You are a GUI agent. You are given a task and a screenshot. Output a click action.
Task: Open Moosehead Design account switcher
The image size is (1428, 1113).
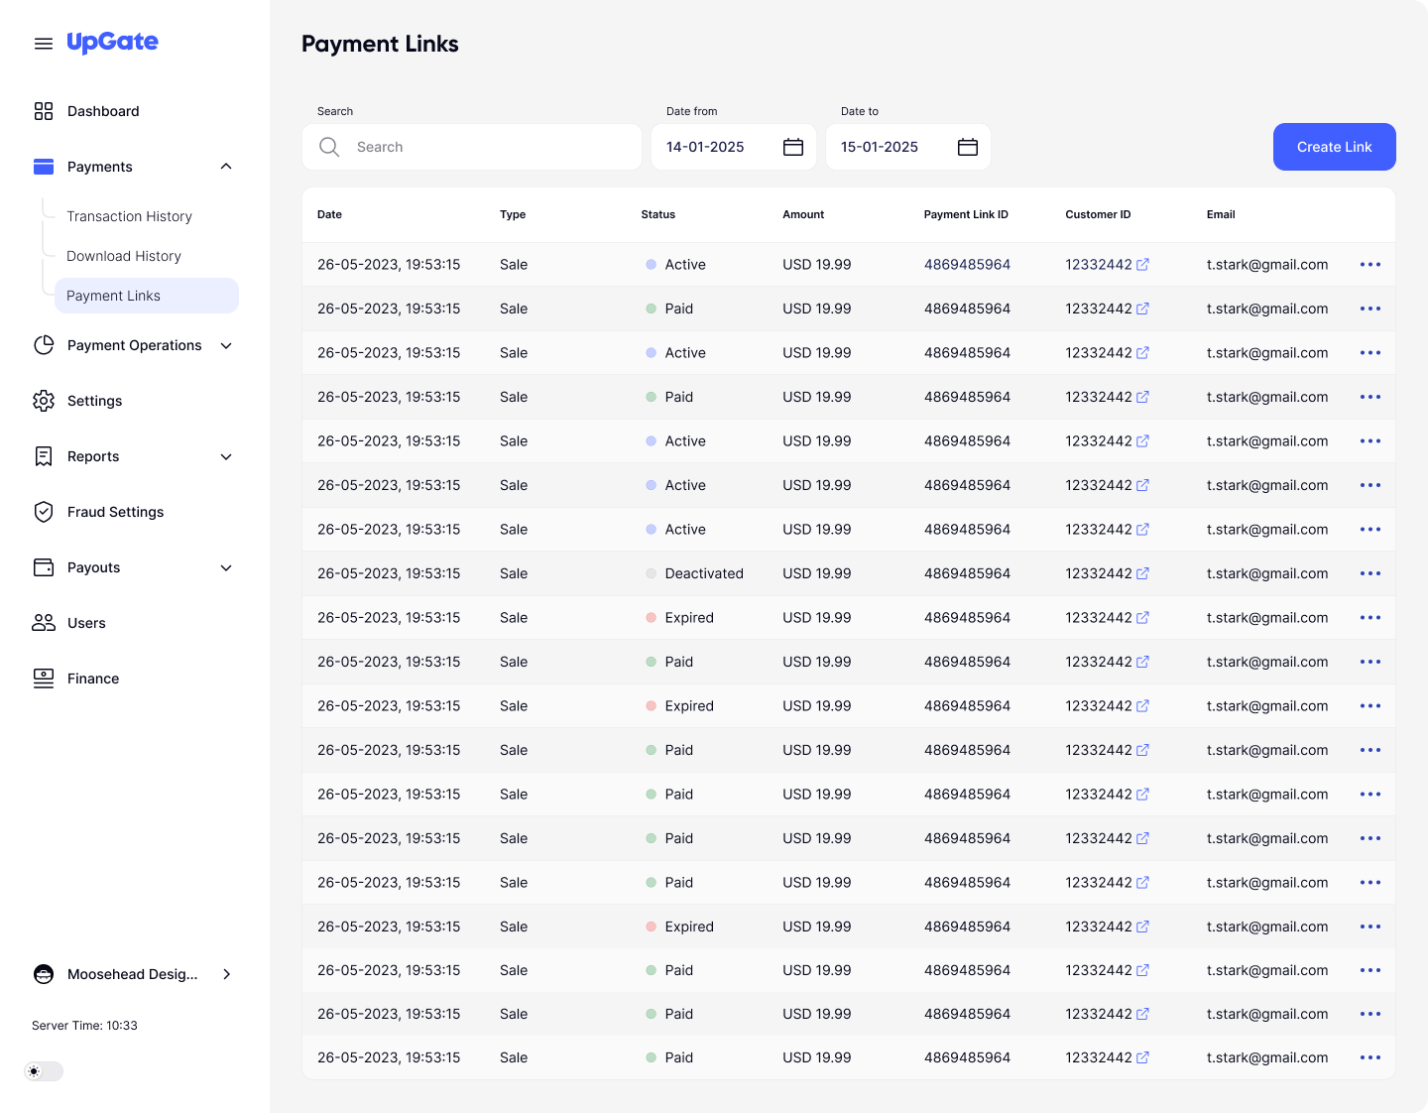(x=133, y=974)
